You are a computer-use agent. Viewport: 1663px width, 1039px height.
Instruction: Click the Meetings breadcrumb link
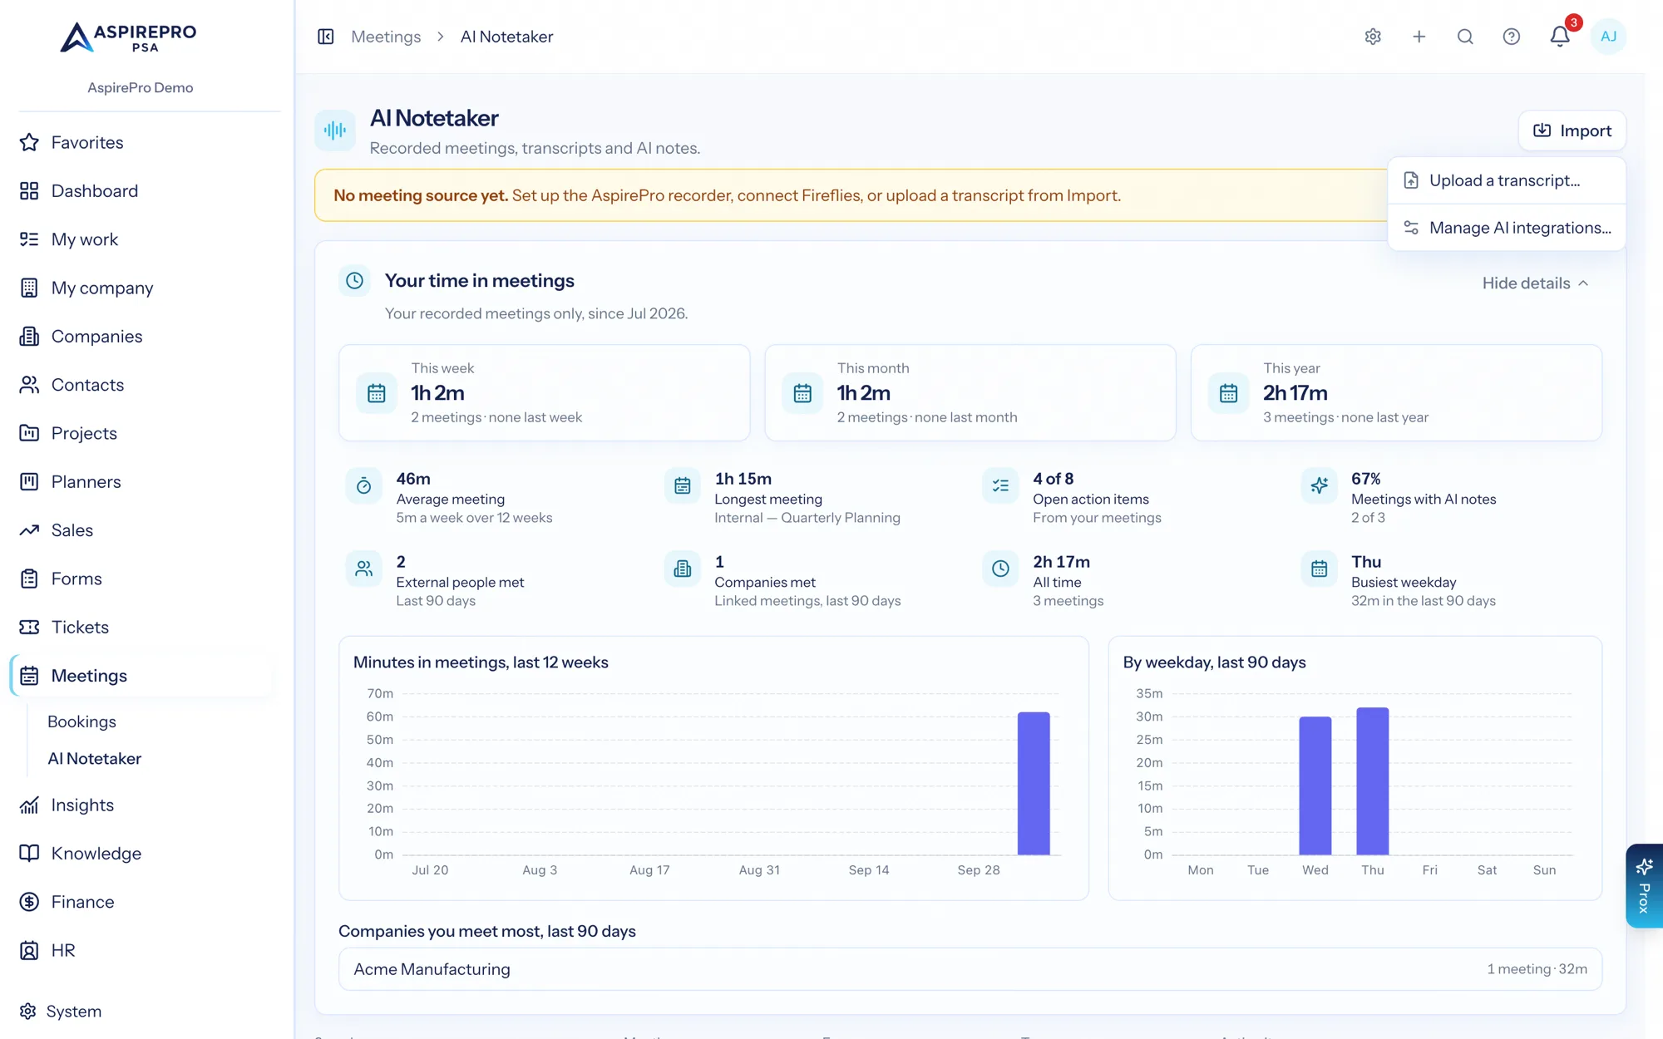pos(386,37)
